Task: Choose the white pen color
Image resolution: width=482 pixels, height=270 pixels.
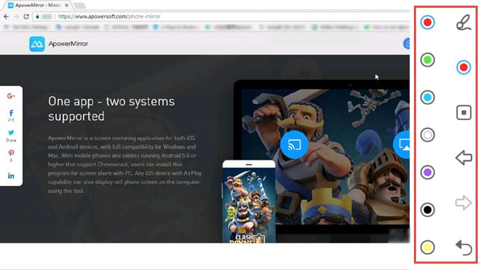Action: [x=427, y=135]
